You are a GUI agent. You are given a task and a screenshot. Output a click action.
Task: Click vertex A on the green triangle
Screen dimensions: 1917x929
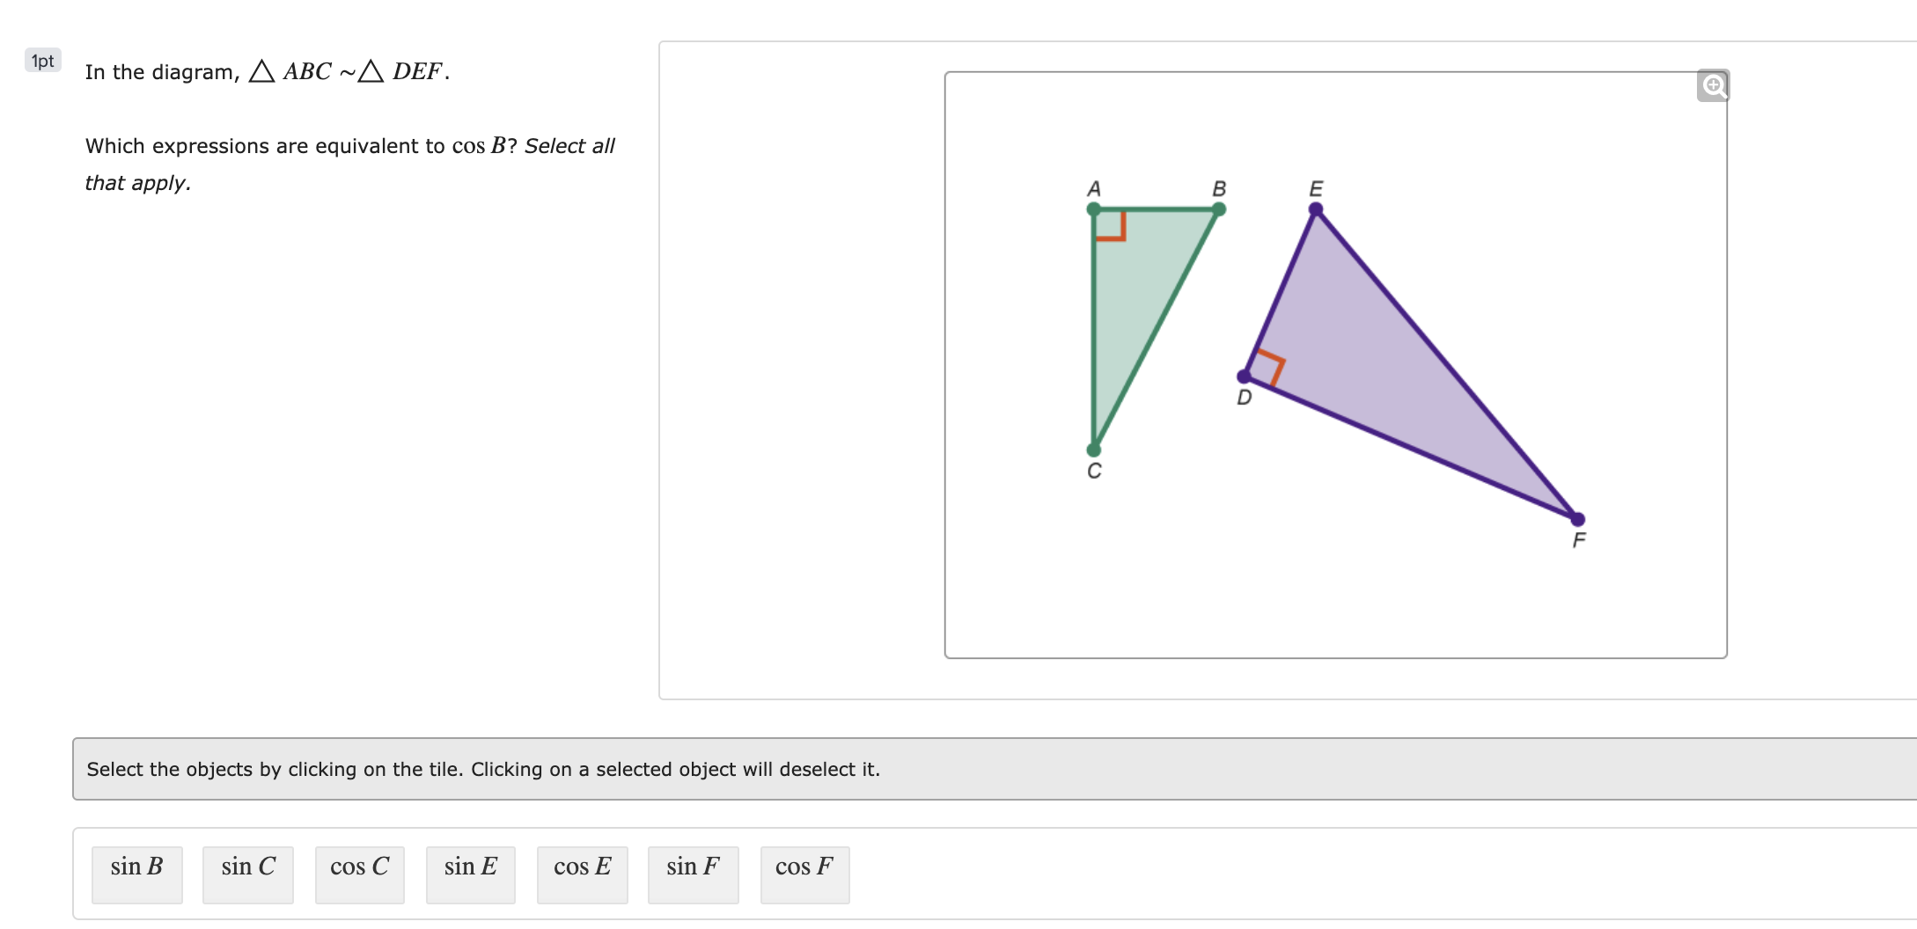1093,209
